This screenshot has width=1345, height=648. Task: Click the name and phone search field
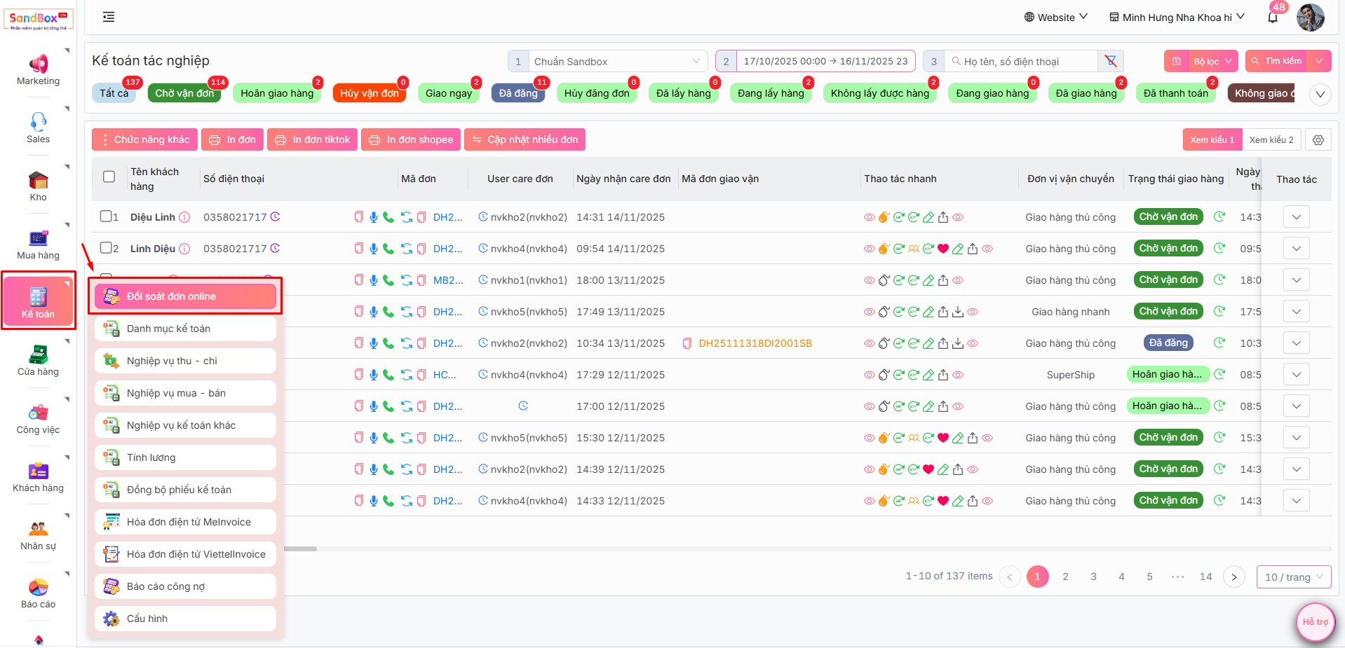pyautogui.click(x=1024, y=62)
